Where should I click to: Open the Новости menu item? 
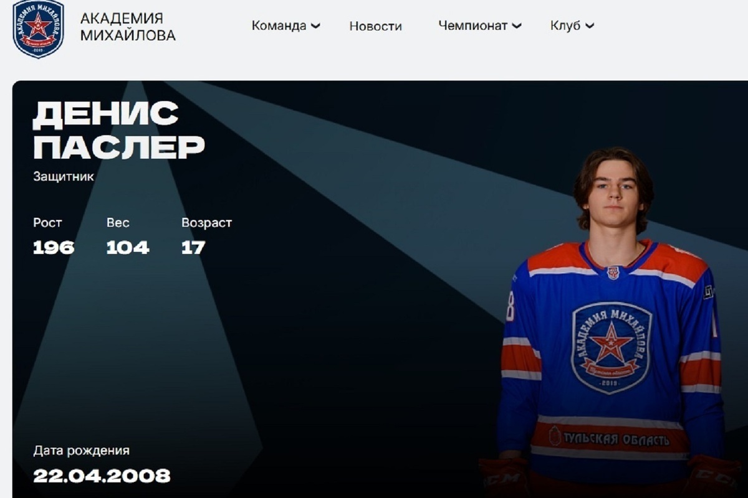point(375,26)
